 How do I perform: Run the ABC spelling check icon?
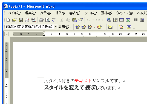[x=54, y=20]
